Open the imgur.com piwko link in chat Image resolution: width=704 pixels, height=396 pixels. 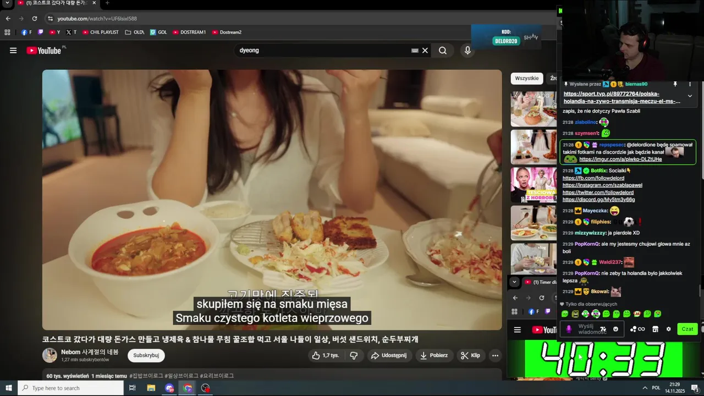(620, 159)
